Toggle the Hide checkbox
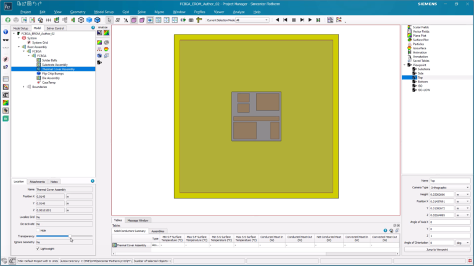 pyautogui.click(x=38, y=230)
